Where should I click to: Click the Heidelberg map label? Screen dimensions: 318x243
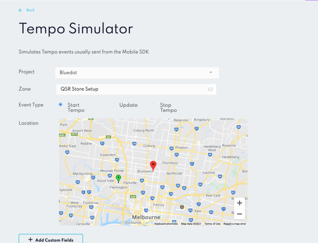point(230,157)
